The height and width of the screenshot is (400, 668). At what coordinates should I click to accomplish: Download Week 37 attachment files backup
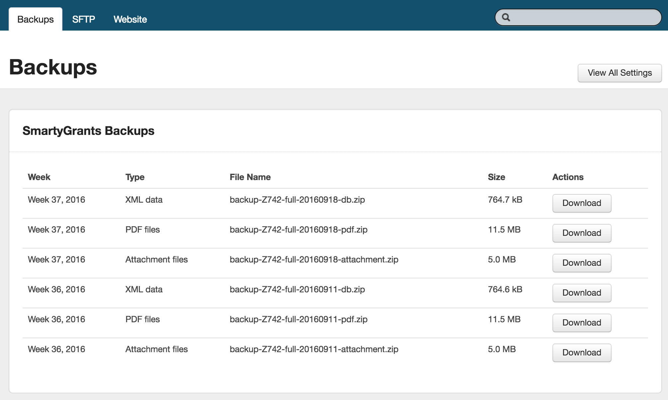pos(582,263)
